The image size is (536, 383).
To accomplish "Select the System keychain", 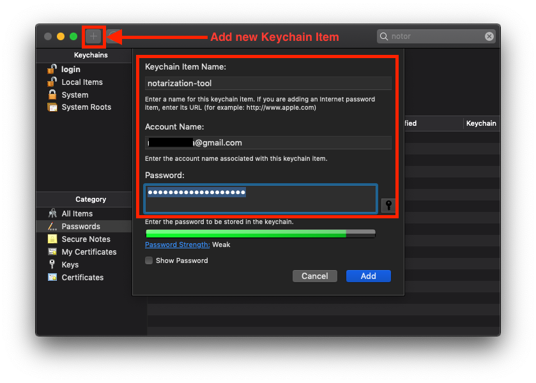I will click(x=75, y=95).
